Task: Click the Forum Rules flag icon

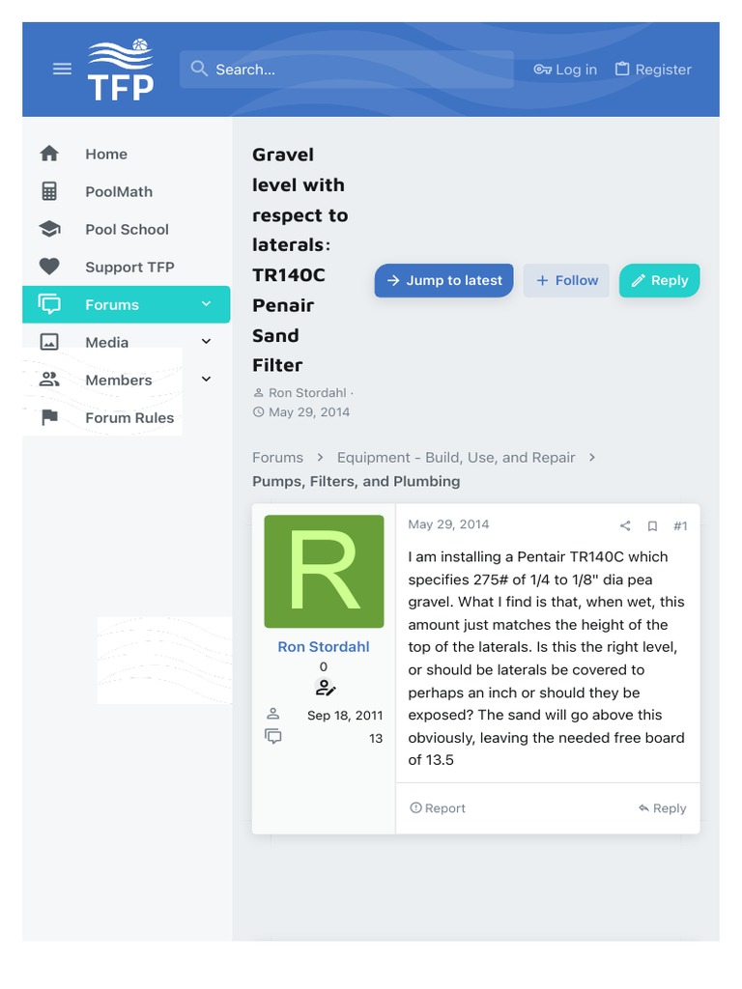Action: point(49,417)
